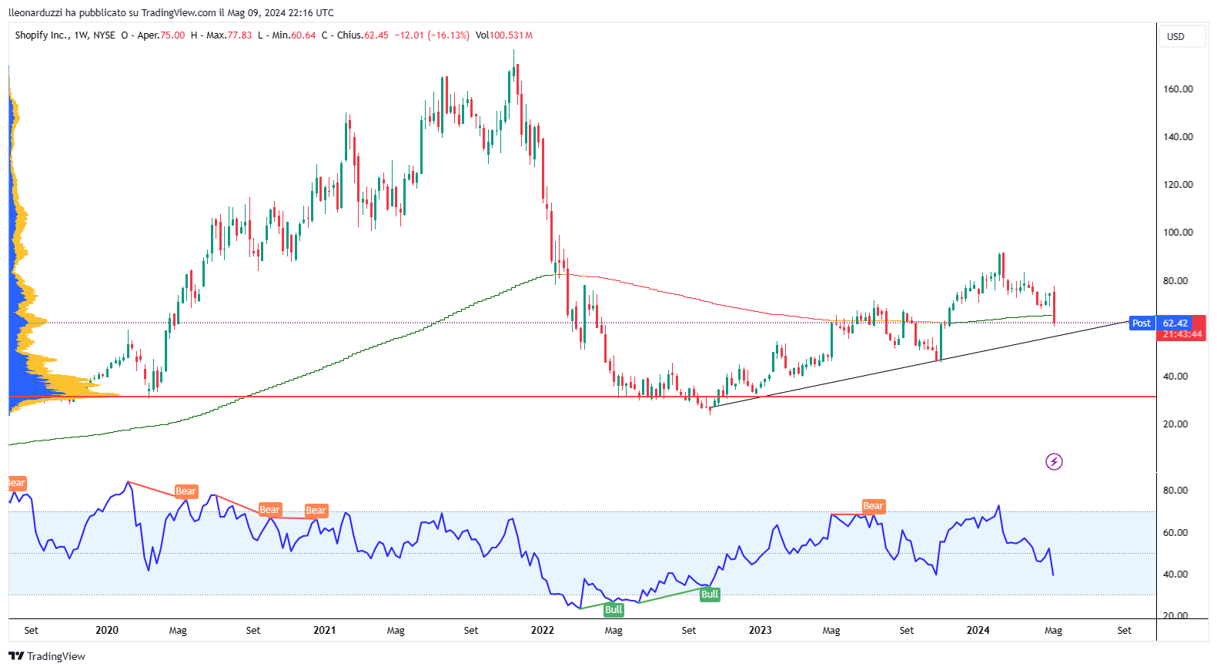Click the 2022 time axis label
The height and width of the screenshot is (670, 1217).
(543, 630)
